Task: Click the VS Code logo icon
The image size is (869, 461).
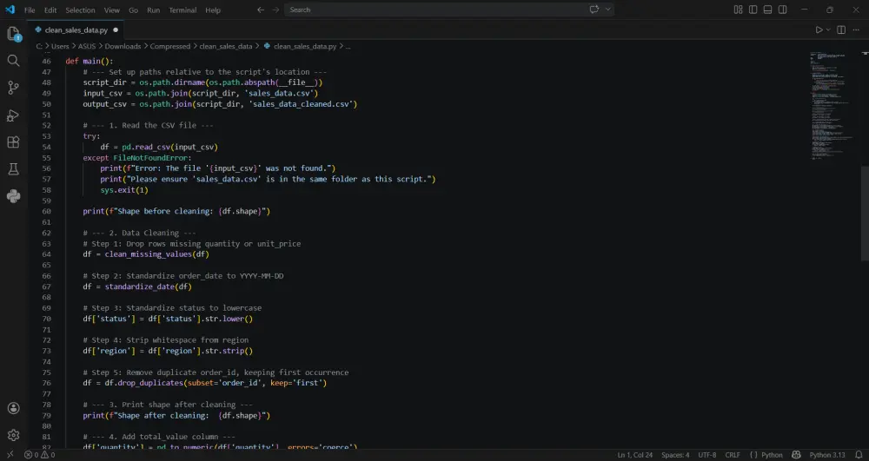Action: (x=10, y=10)
